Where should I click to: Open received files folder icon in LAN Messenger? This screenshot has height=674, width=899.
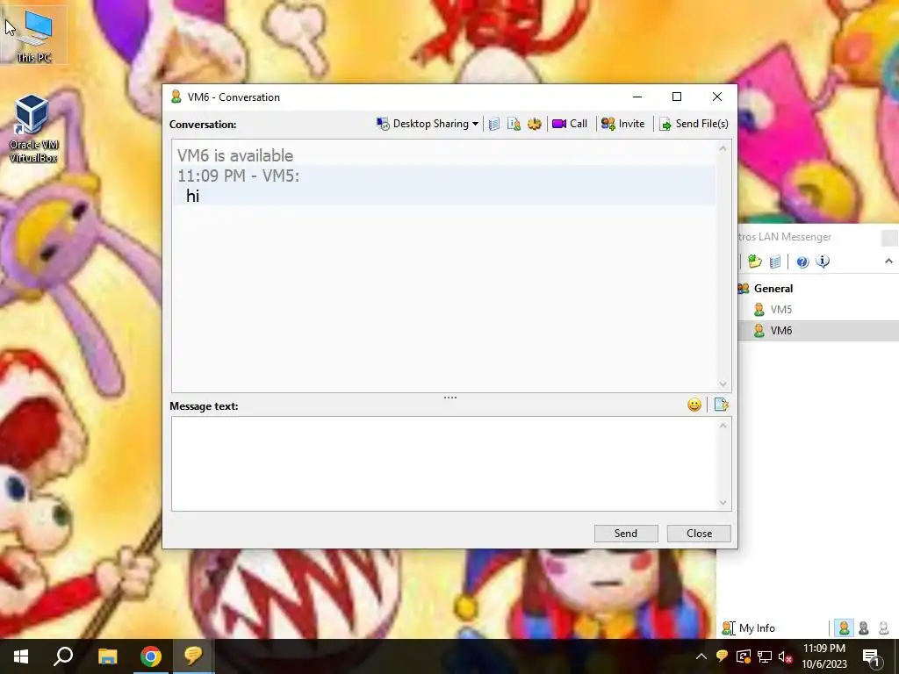pos(754,262)
